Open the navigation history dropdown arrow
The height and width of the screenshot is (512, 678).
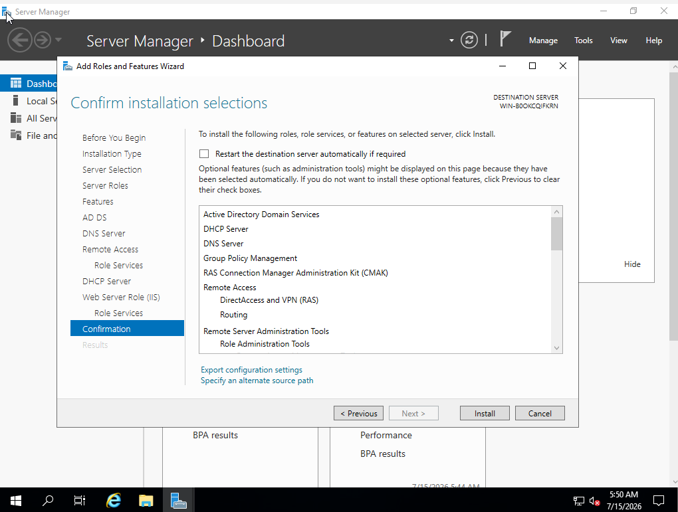pyautogui.click(x=58, y=41)
